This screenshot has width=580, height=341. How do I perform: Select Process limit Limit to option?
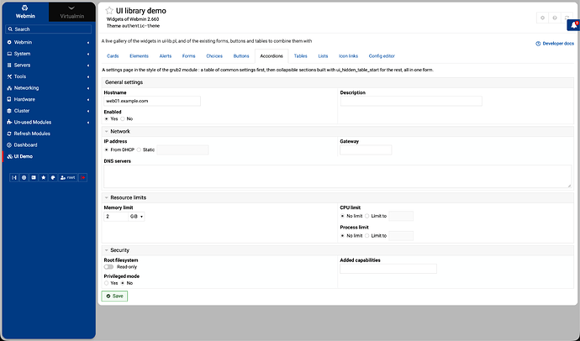point(367,236)
